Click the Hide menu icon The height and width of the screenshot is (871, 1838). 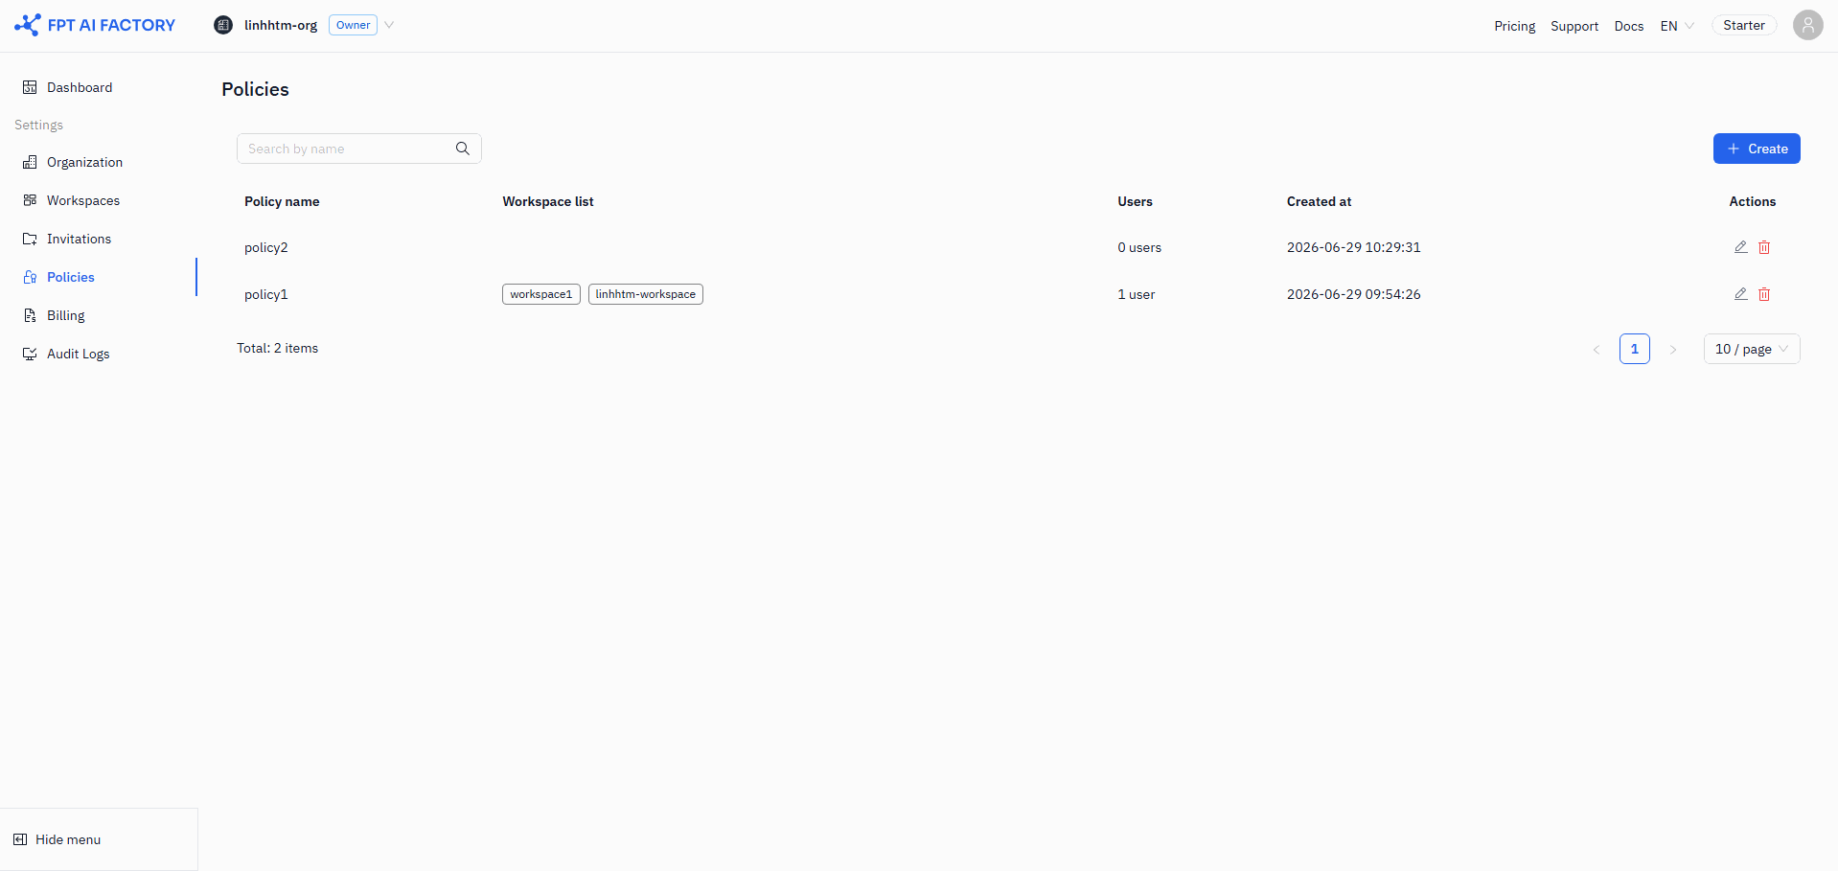coord(20,839)
